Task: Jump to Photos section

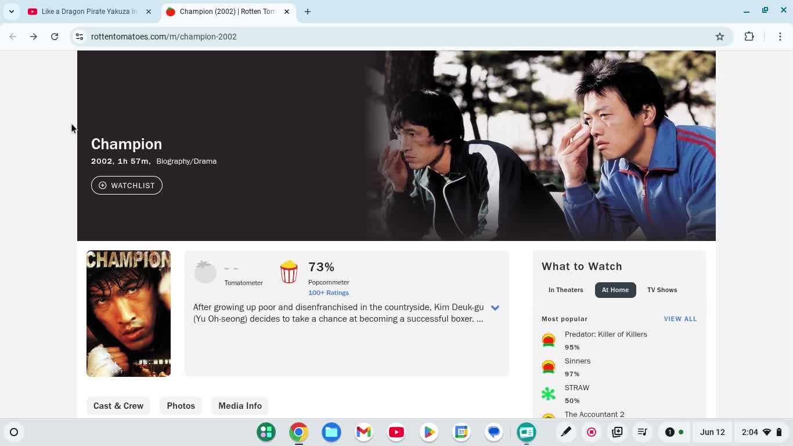Action: point(181,406)
